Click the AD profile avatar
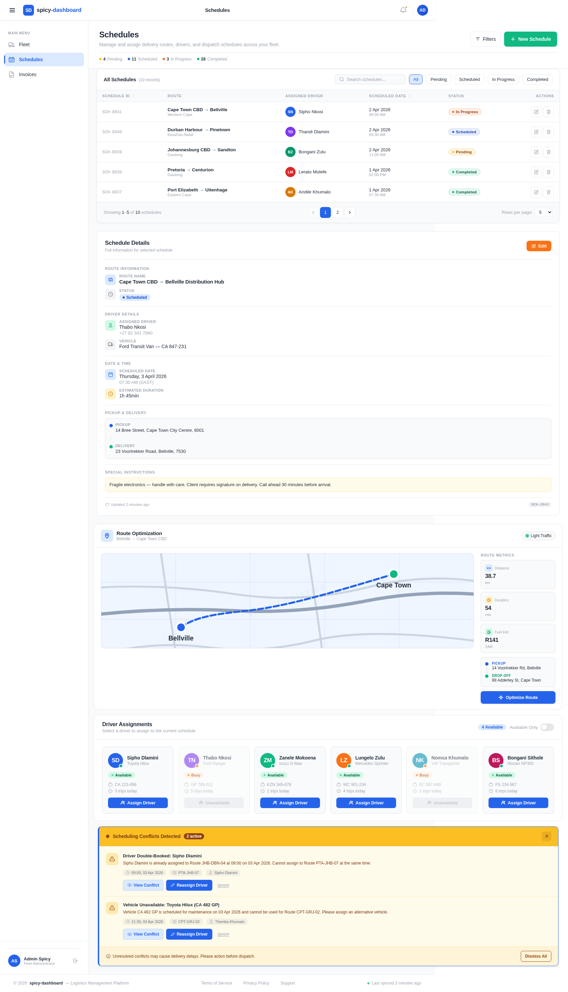Viewport: 568px width, 992px height. click(423, 10)
